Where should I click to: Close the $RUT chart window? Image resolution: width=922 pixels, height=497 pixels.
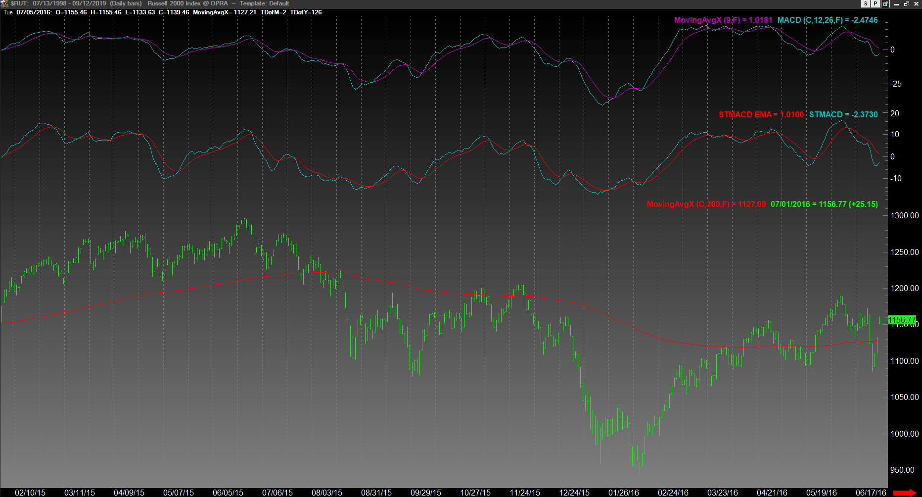pos(916,3)
